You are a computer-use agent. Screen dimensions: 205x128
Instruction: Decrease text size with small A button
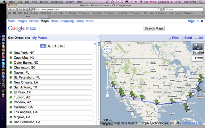20,9
